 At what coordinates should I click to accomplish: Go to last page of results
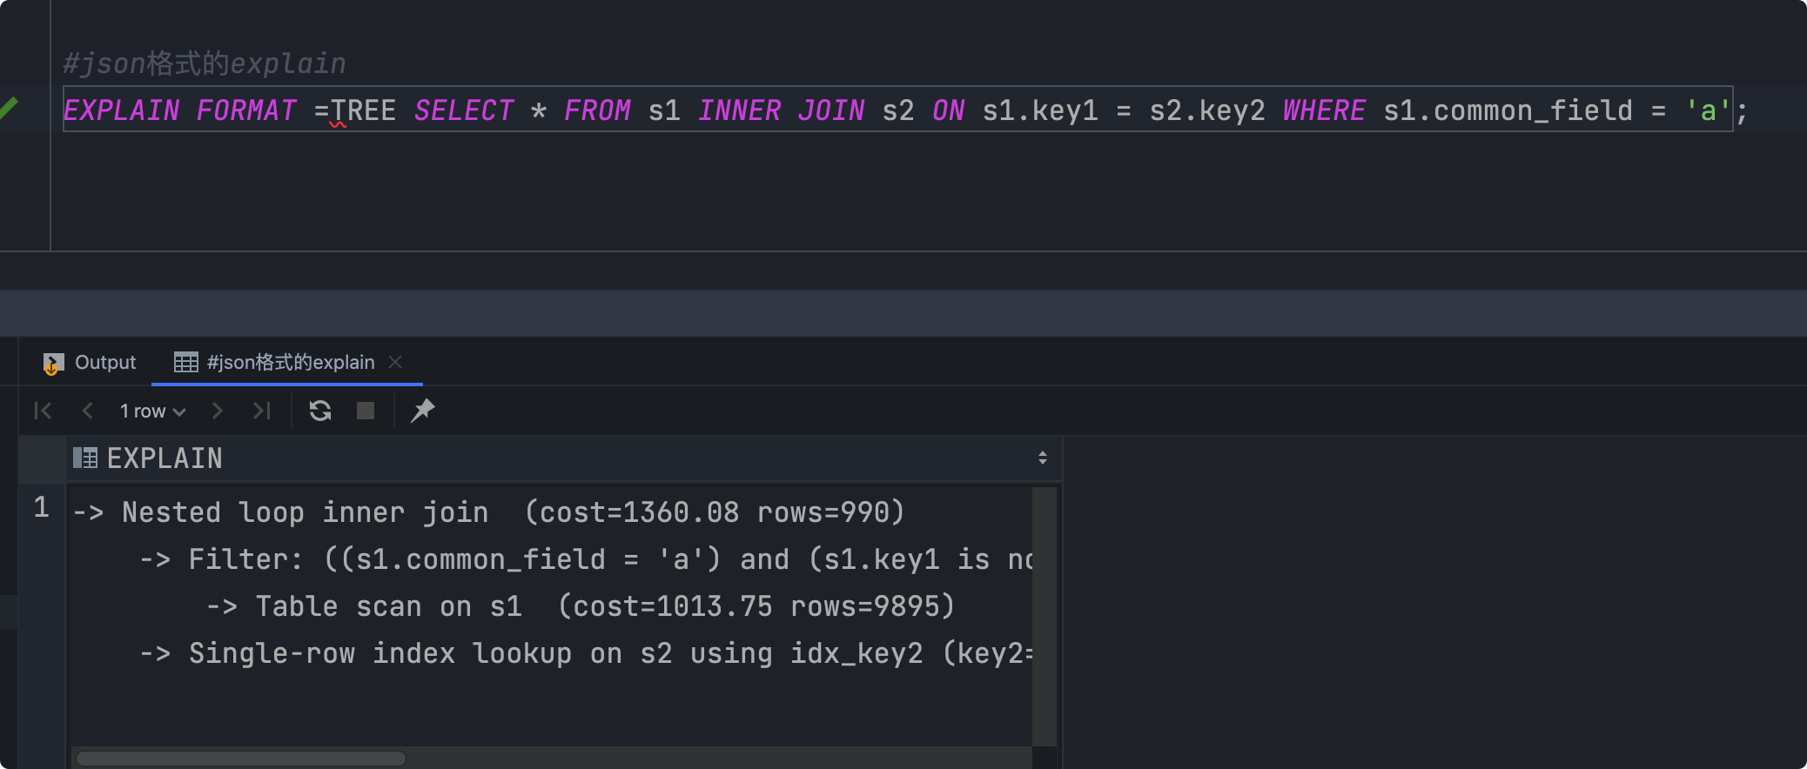[262, 411]
